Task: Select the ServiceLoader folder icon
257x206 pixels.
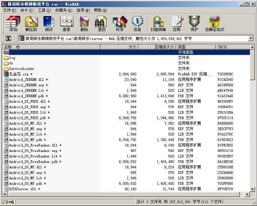Action: 6,69
